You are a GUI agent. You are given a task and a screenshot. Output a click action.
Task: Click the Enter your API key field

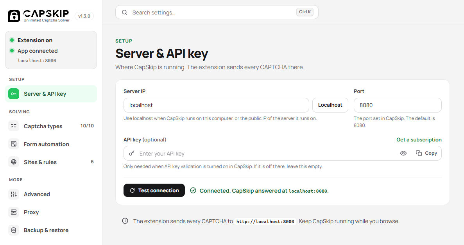pyautogui.click(x=283, y=153)
